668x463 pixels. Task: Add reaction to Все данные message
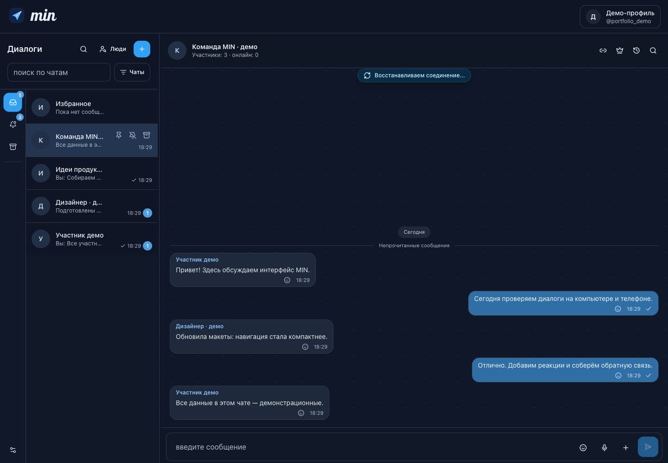(x=301, y=413)
